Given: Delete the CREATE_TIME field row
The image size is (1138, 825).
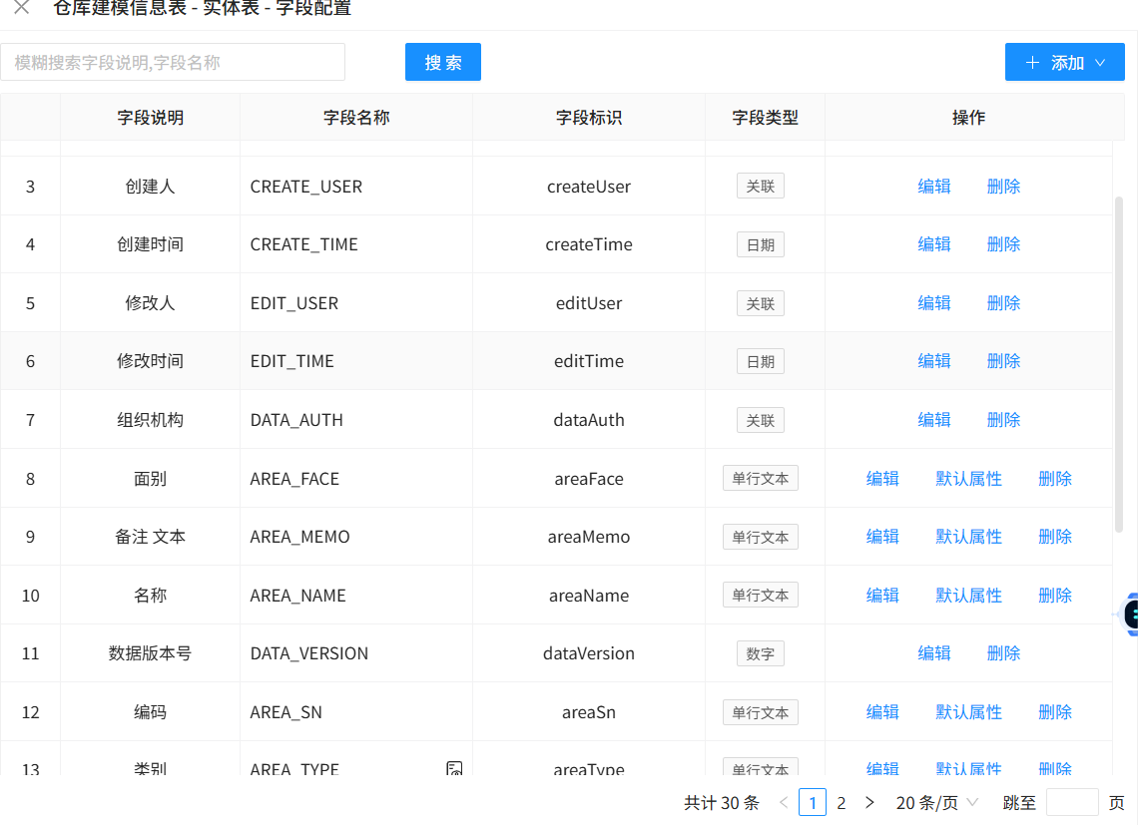Looking at the screenshot, I should coord(1003,244).
